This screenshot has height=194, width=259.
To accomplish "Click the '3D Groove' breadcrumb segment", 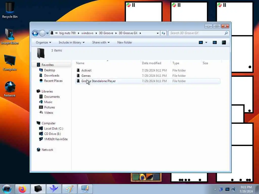I will [106, 33].
